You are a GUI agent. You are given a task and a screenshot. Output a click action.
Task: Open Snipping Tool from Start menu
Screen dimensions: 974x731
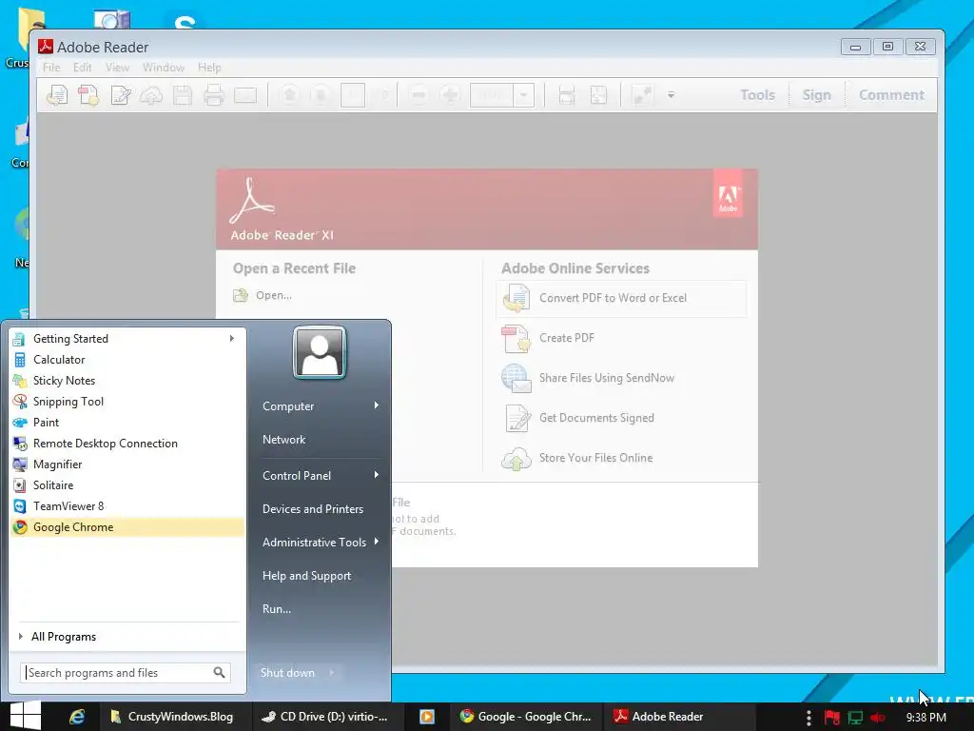coord(128,402)
